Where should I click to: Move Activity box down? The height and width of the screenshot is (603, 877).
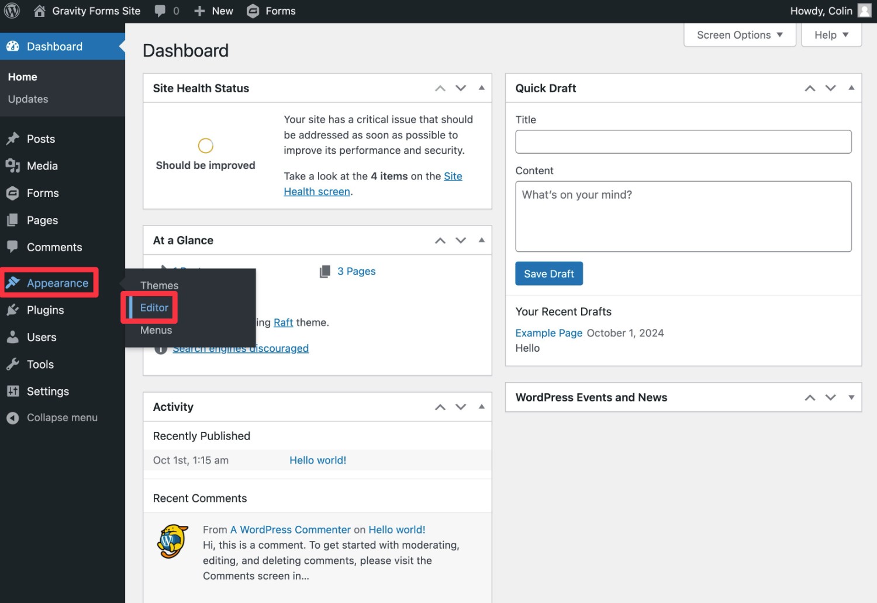[x=461, y=407]
